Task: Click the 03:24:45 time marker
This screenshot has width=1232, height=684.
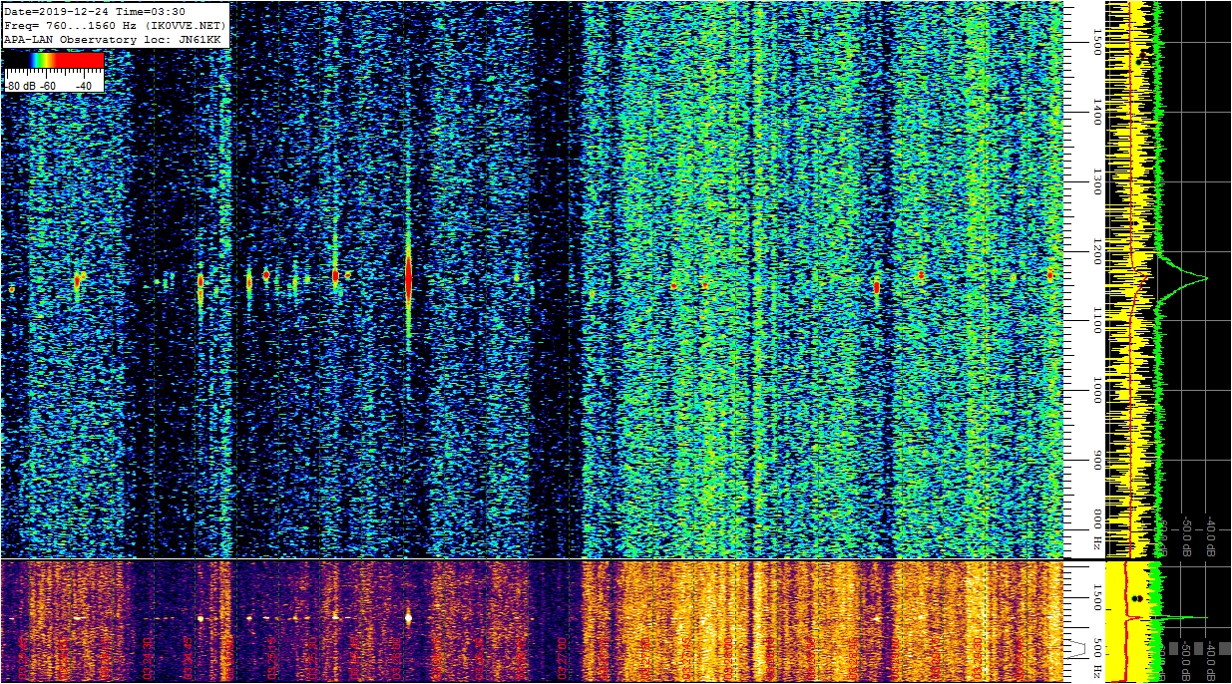Action: point(189,657)
